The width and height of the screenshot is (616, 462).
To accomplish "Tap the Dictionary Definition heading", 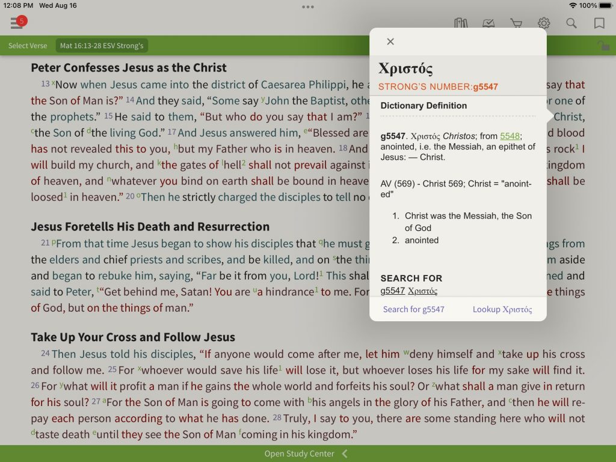I will pos(423,106).
